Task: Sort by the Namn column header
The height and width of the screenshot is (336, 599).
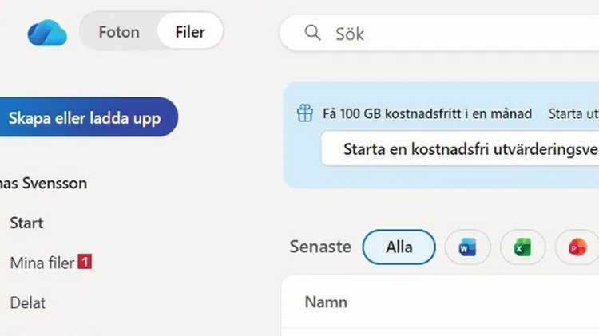Action: coord(326,302)
